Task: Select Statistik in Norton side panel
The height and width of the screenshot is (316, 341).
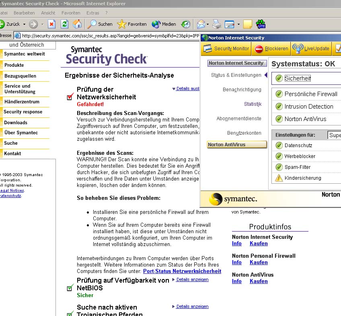Action: [x=253, y=104]
